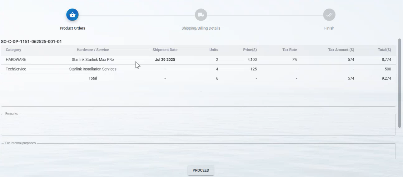Click the Jul 29 2025 shipment date
Image resolution: width=403 pixels, height=177 pixels.
165,60
